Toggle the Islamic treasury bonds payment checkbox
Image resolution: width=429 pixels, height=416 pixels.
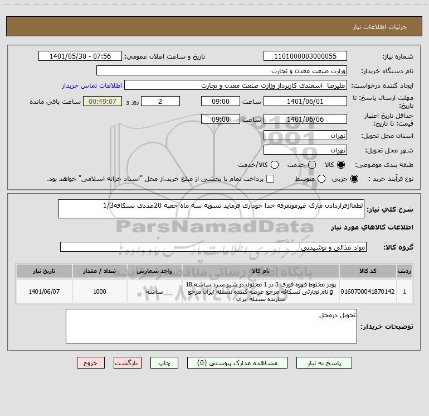click(x=270, y=179)
